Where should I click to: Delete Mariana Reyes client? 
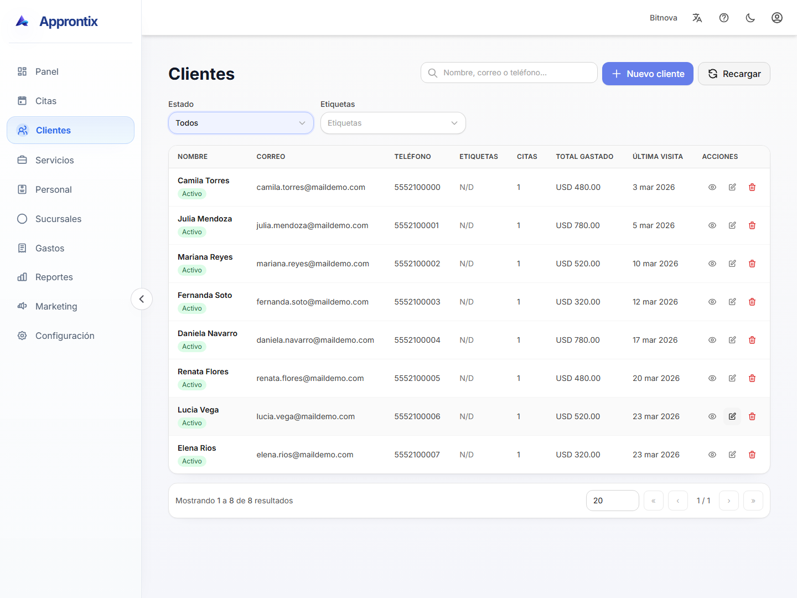coord(752,264)
